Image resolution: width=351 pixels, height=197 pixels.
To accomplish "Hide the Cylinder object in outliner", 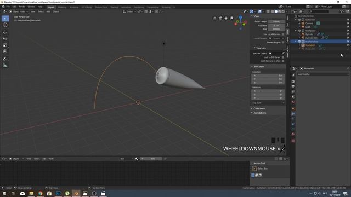I will (348, 34).
